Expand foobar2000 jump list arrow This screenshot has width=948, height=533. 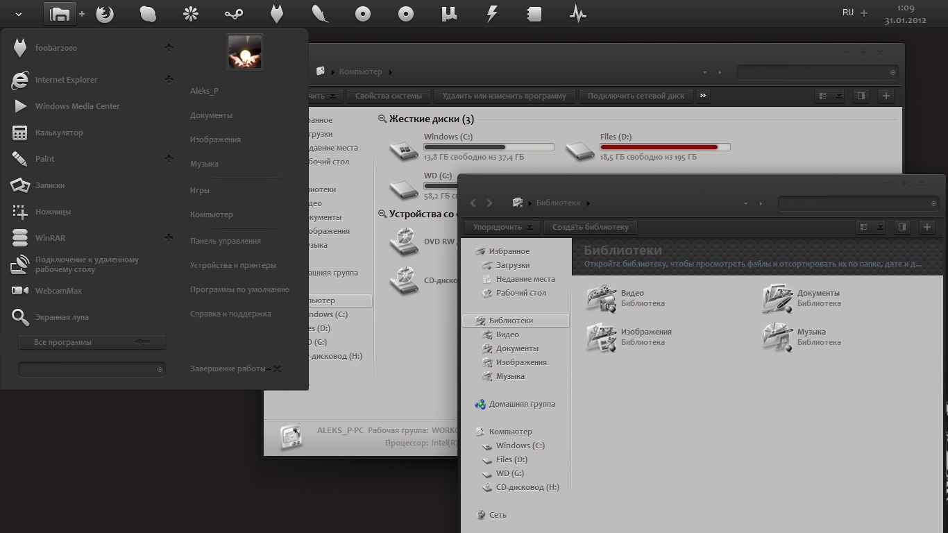pos(168,47)
